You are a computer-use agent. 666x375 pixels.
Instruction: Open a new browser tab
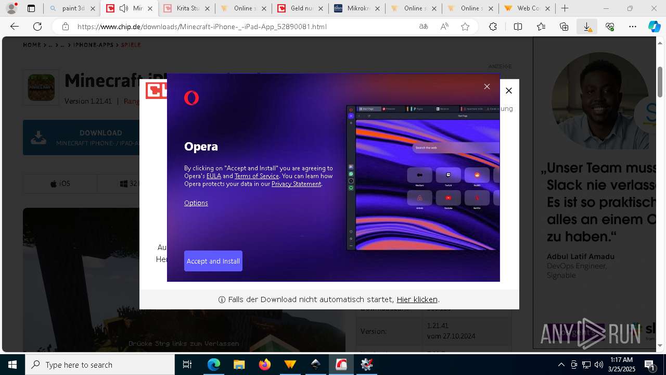click(565, 8)
